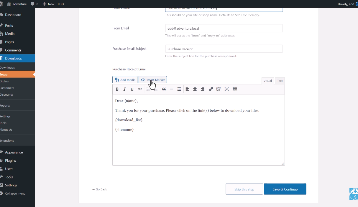Apply italic formatting in the editor toolbar

[x=124, y=89]
